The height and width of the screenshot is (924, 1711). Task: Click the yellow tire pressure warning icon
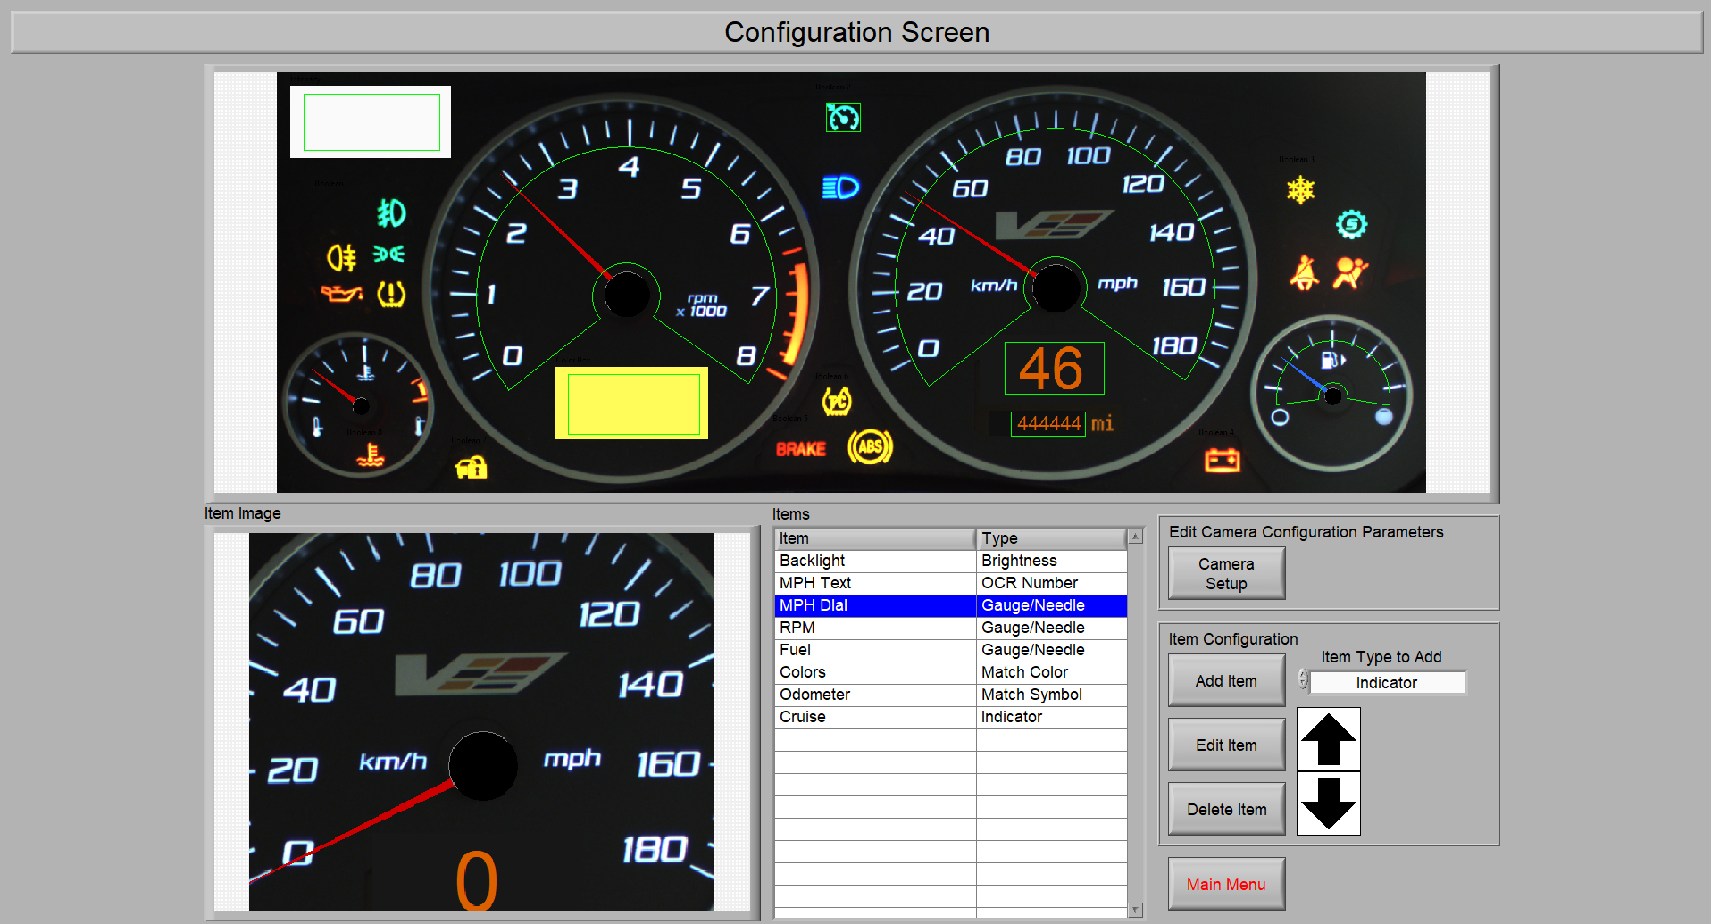[x=391, y=294]
